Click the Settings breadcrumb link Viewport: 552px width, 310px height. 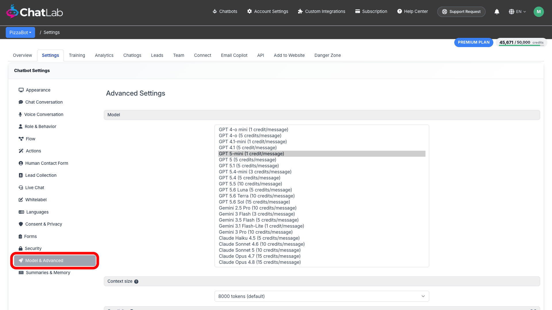52,32
